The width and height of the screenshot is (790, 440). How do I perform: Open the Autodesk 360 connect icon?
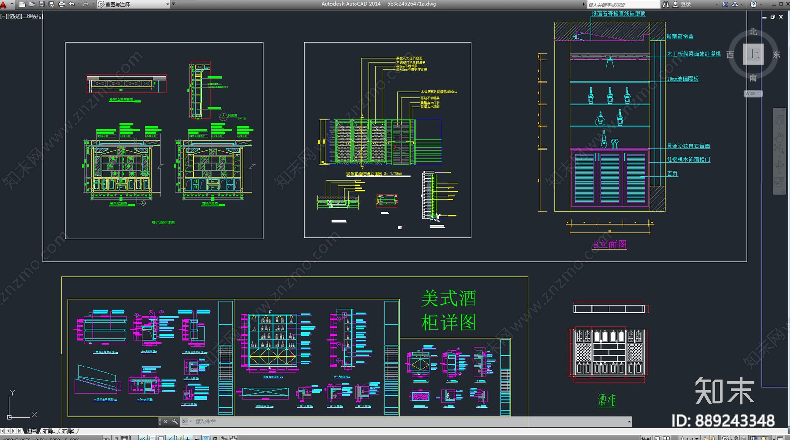coord(735,4)
